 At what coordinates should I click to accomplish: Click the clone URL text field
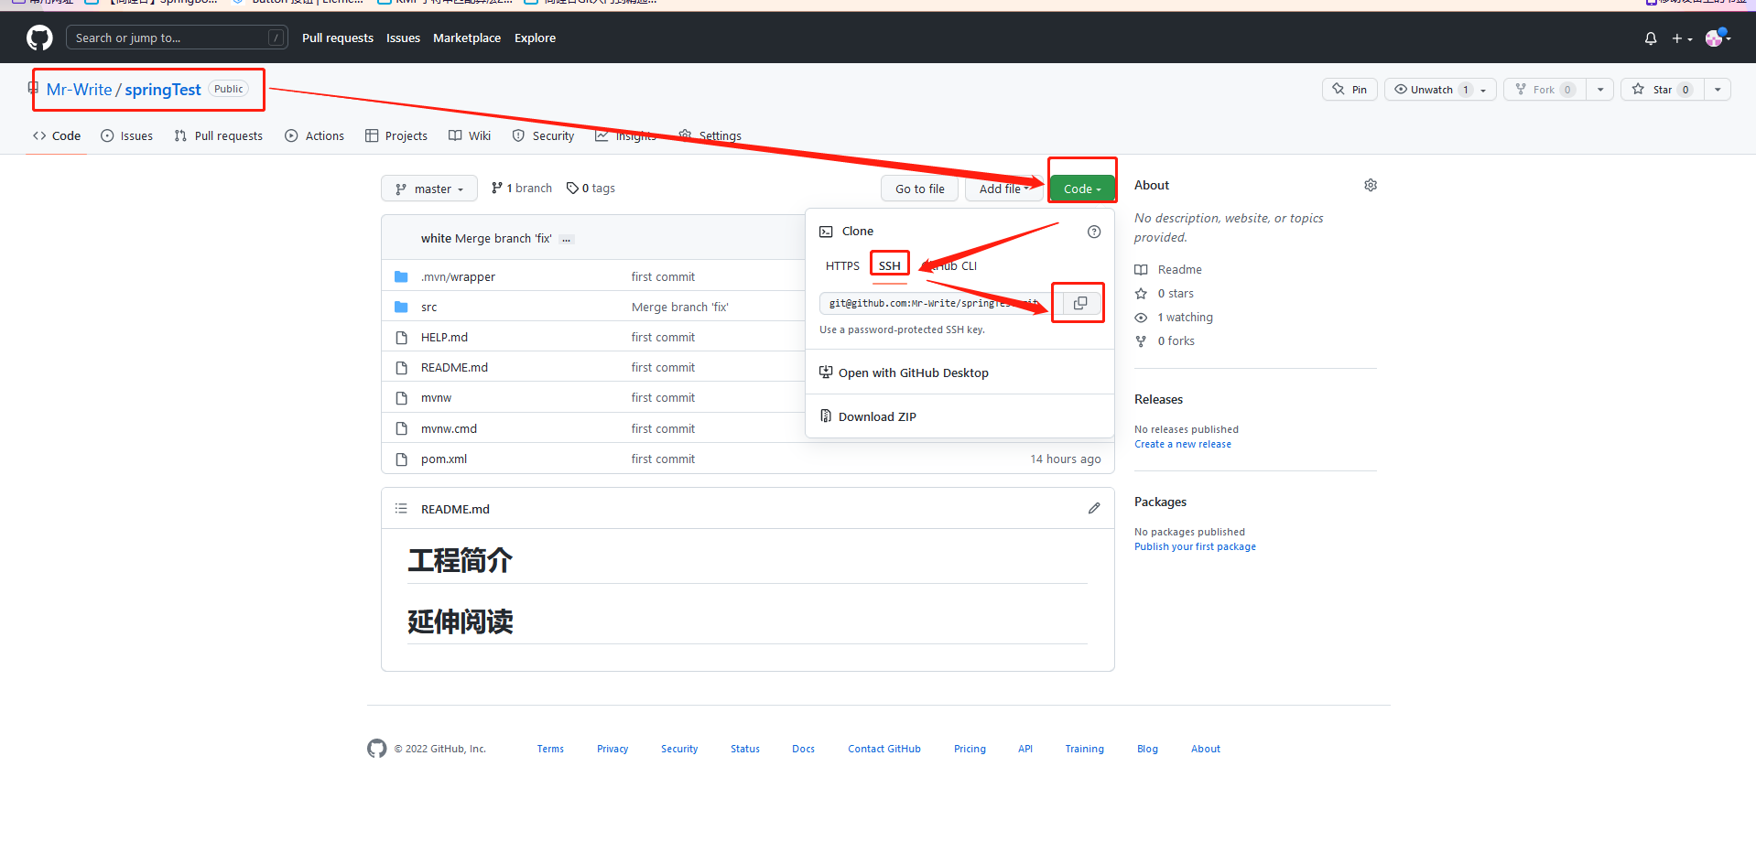tap(941, 303)
